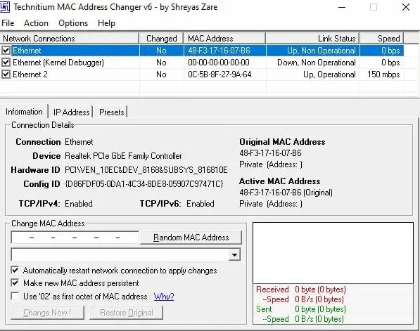Click the Change Now ! button
This screenshot has width=420, height=331.
[47, 313]
